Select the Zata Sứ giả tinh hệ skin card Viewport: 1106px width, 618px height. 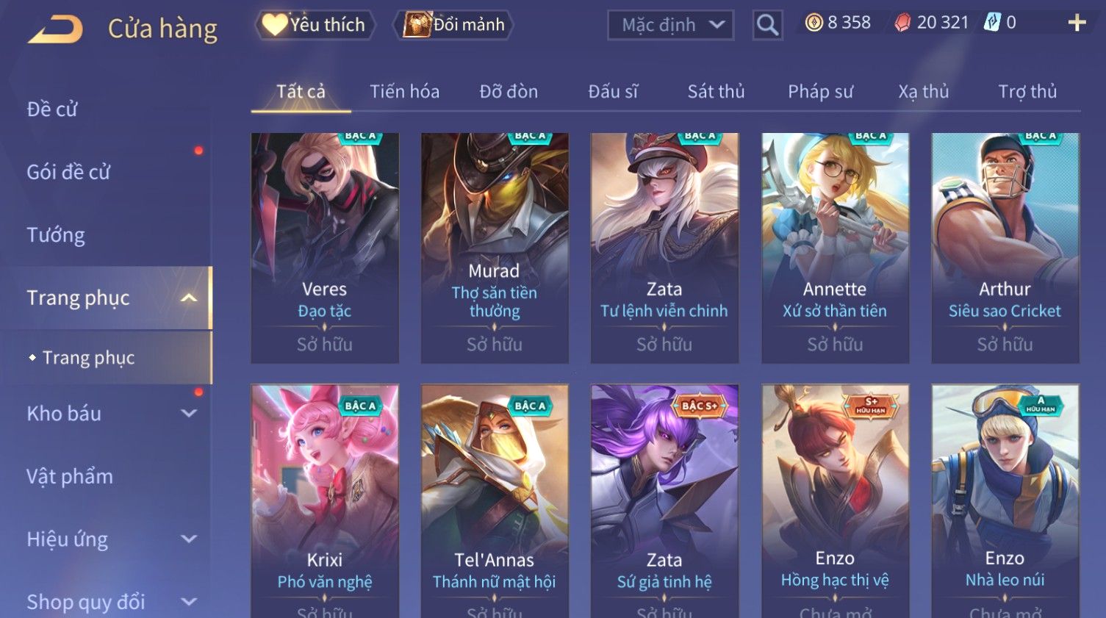[664, 501]
